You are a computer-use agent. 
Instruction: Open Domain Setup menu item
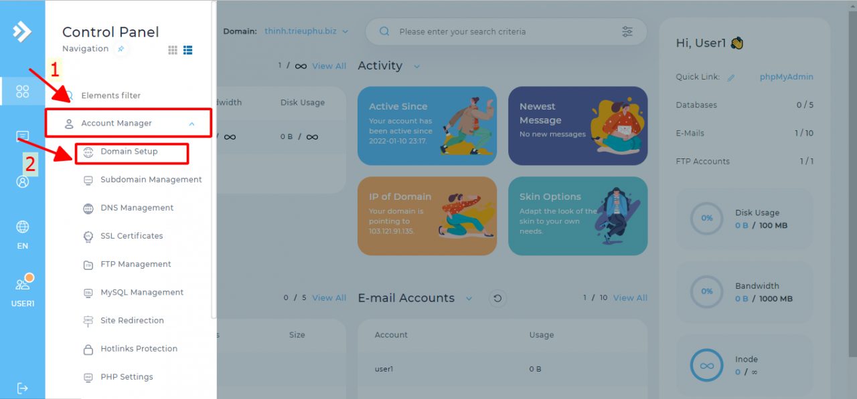tap(129, 152)
